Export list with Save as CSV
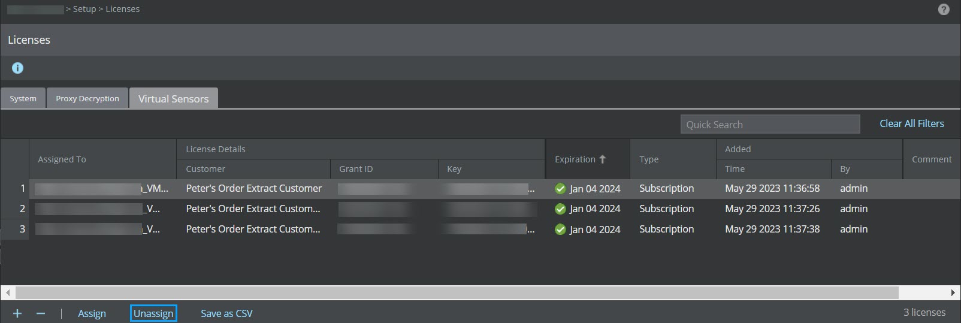Screen dimensions: 961x323 tap(226, 313)
